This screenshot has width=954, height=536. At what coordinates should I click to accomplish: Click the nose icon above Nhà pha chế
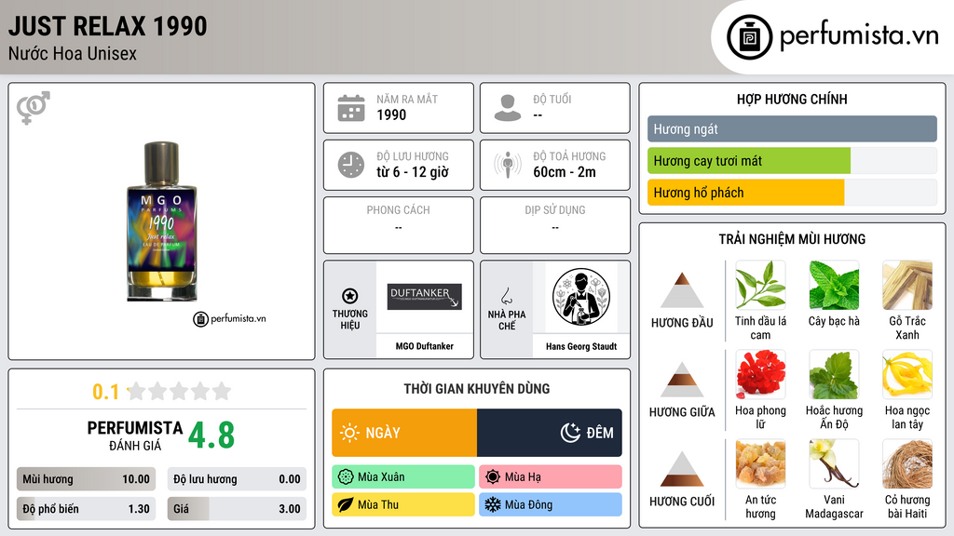pos(506,296)
